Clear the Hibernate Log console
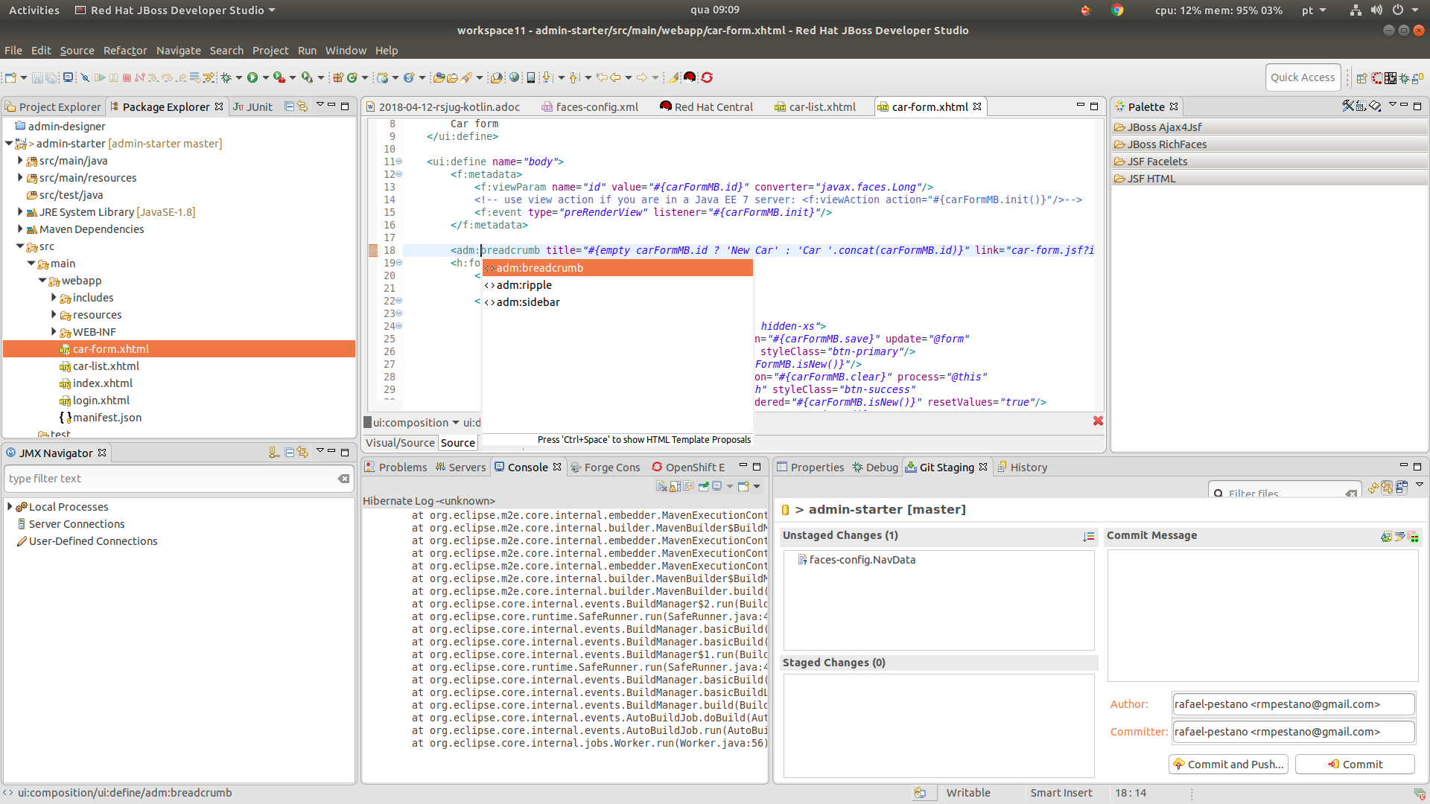Image resolution: width=1430 pixels, height=804 pixels. [x=661, y=485]
